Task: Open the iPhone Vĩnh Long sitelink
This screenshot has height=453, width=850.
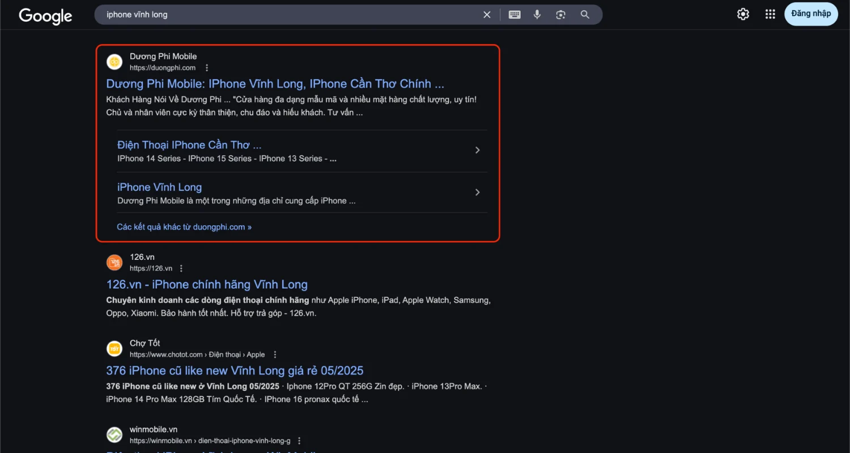Action: (159, 187)
